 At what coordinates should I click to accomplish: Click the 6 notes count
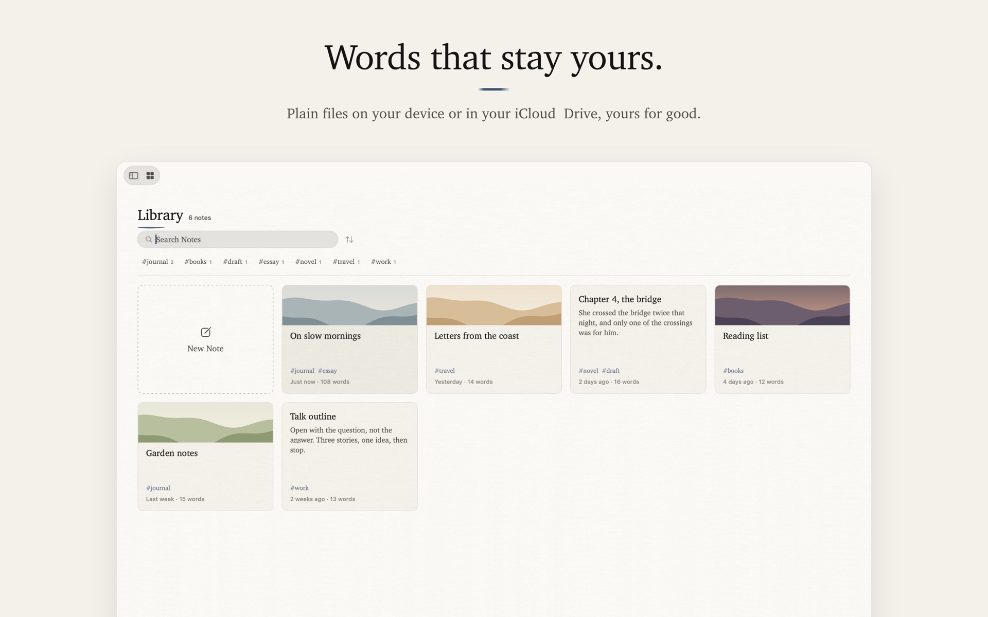click(x=200, y=218)
